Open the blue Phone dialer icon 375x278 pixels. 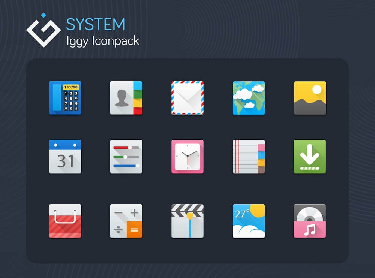click(65, 98)
